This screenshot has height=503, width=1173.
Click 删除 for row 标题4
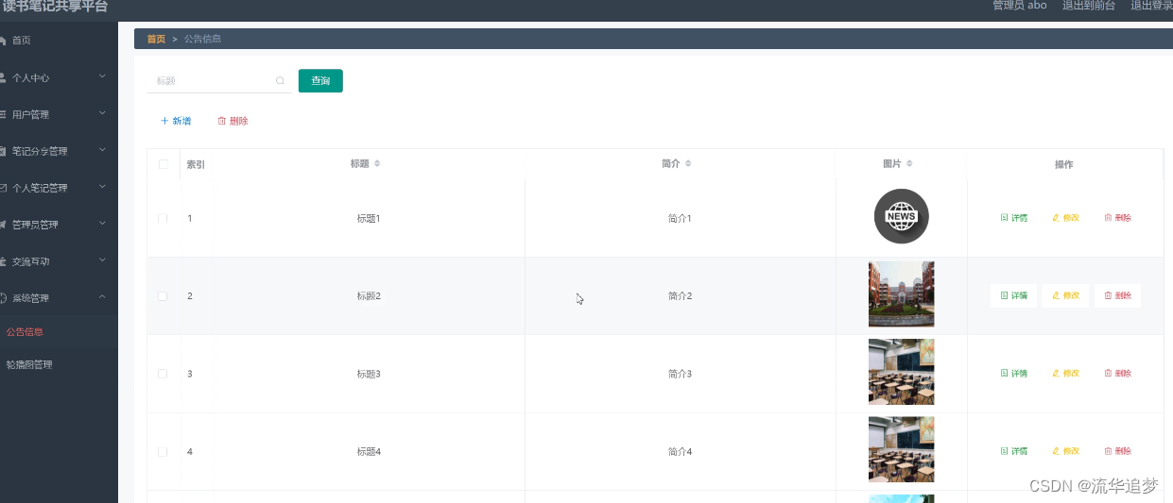pos(1117,451)
